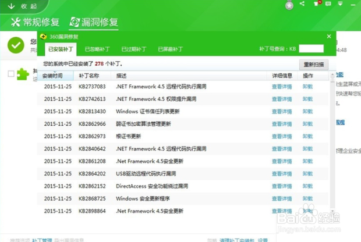Open the feedback message icon

[x=328, y=3]
